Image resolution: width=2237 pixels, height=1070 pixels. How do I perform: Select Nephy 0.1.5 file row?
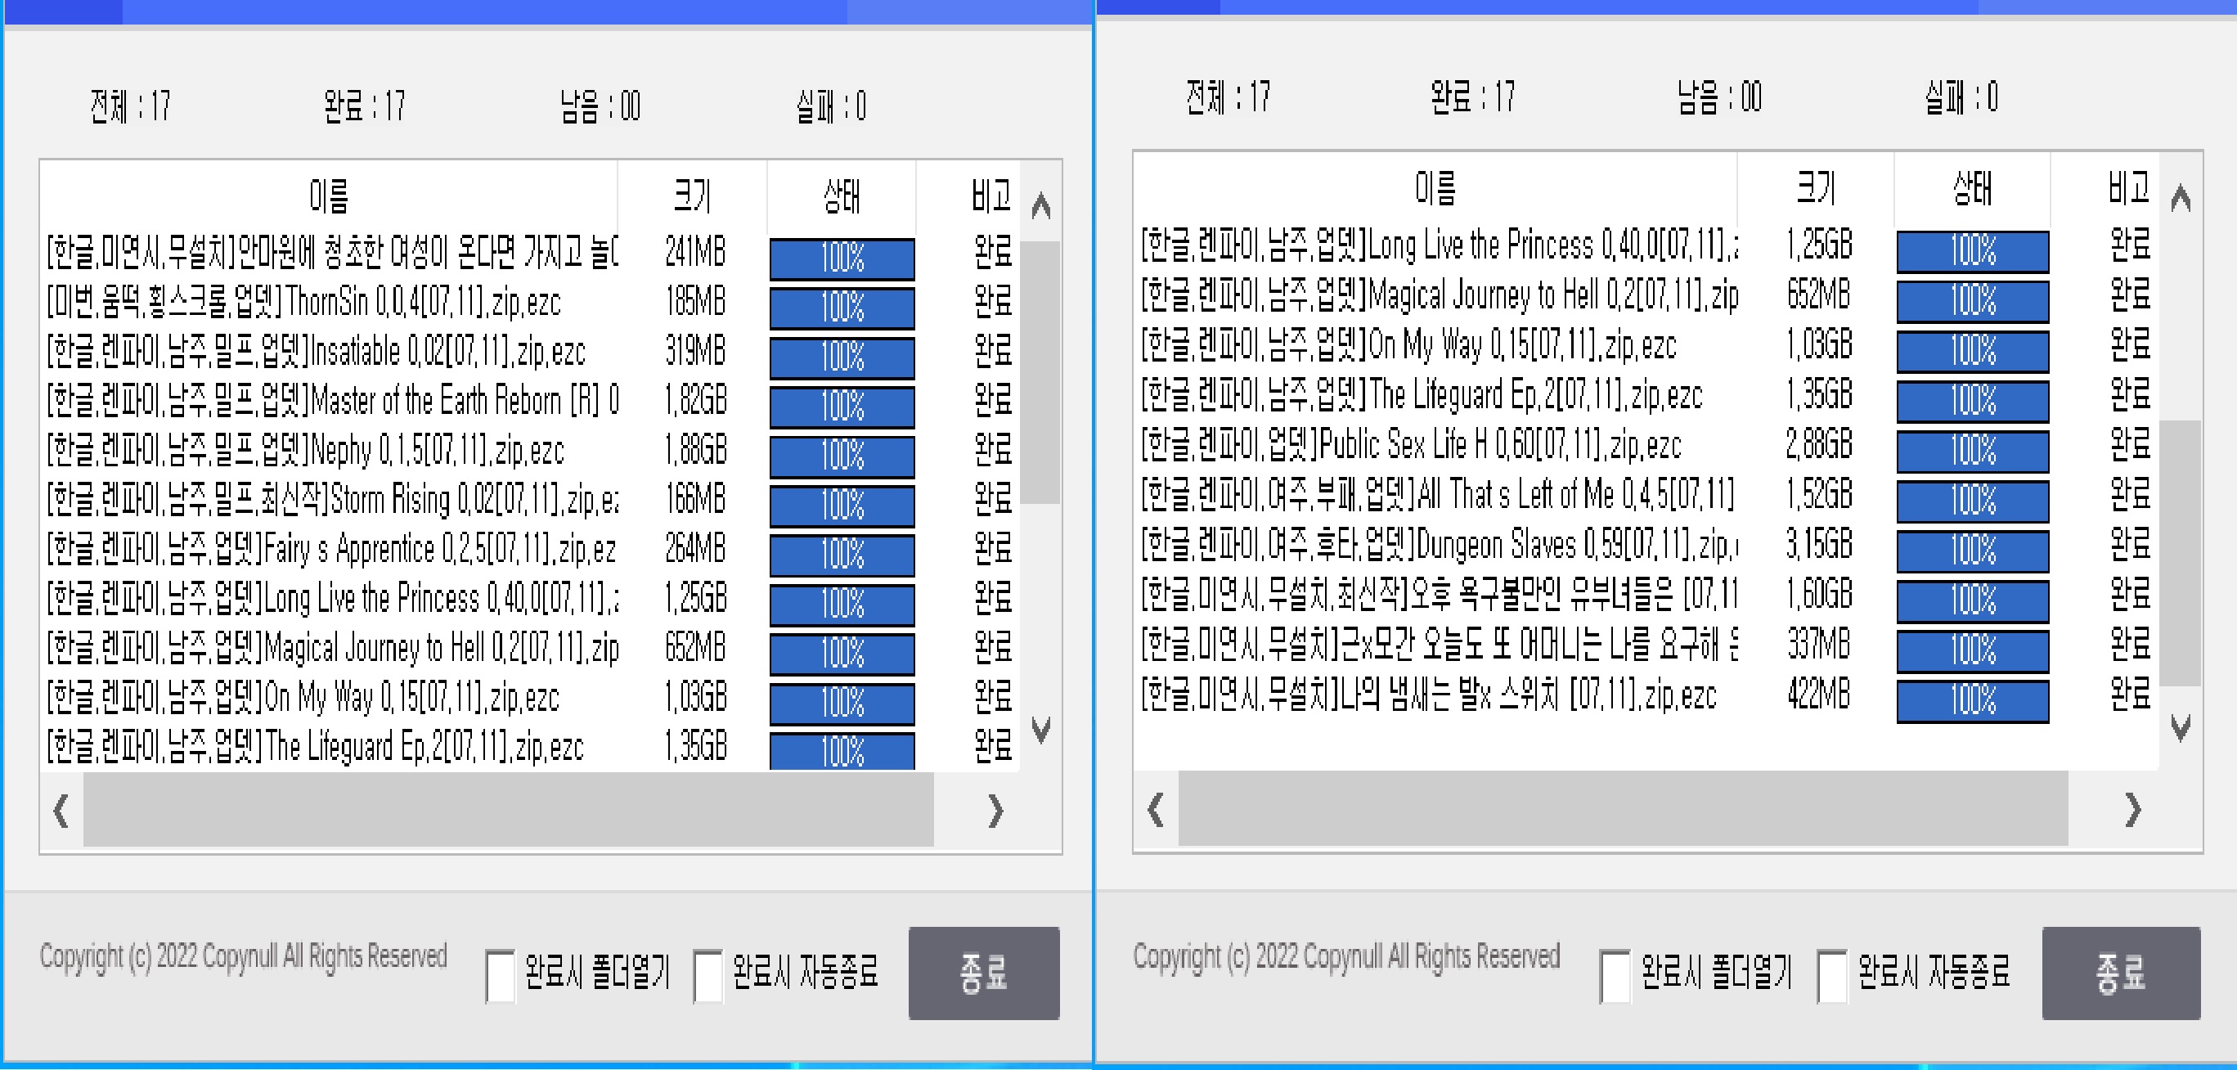click(306, 451)
